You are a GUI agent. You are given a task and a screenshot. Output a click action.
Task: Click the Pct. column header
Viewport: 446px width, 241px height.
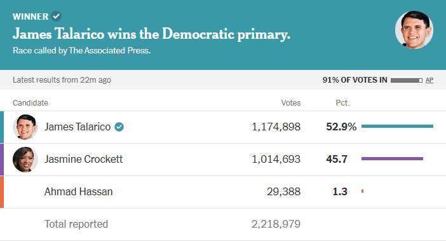(342, 103)
